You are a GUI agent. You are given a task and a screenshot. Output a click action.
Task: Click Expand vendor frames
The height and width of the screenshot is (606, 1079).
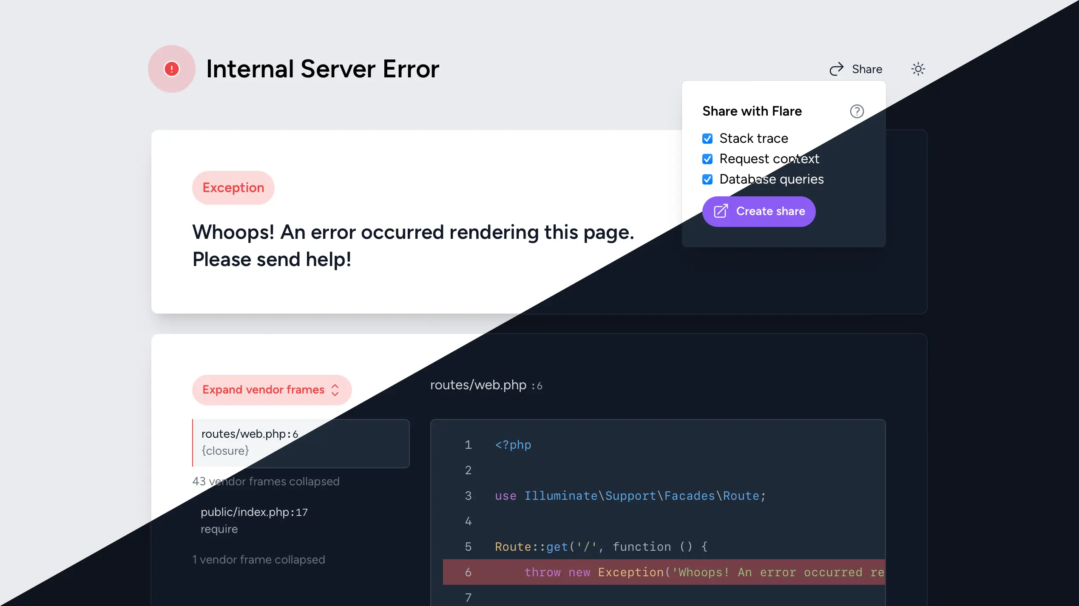263,390
